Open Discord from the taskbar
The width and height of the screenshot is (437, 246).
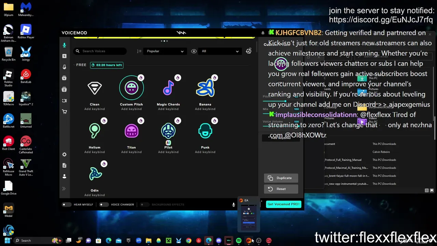coord(218,241)
